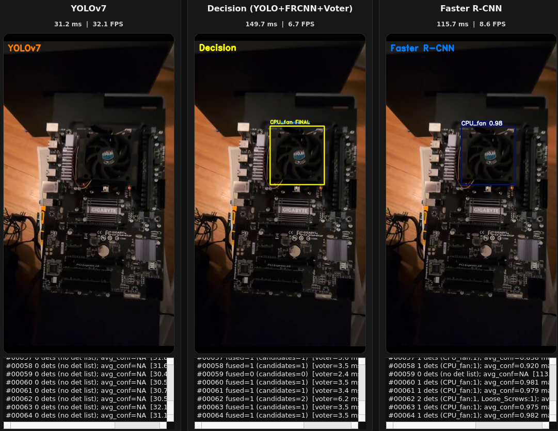Click the YOLOv7 log horizontal scrollbar thumb
The image size is (558, 431).
coord(137,425)
